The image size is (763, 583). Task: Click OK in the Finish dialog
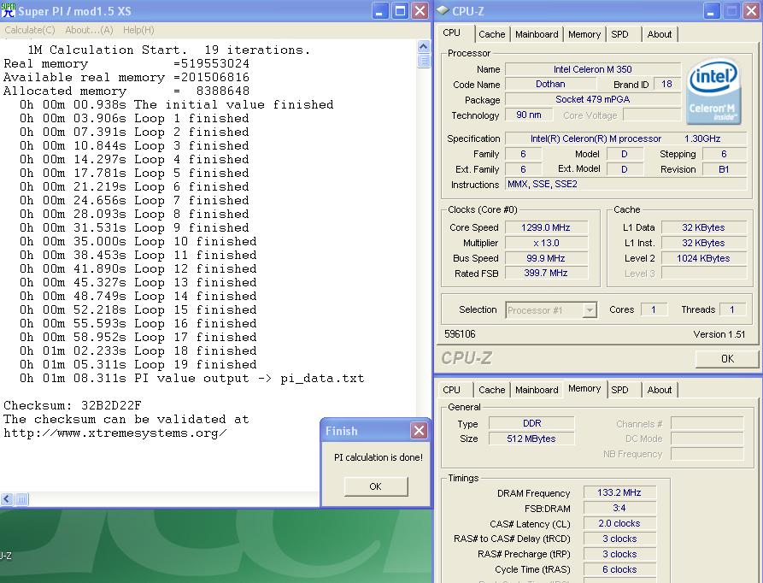pyautogui.click(x=376, y=486)
